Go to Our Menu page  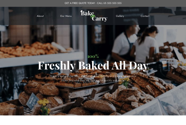click(66, 16)
